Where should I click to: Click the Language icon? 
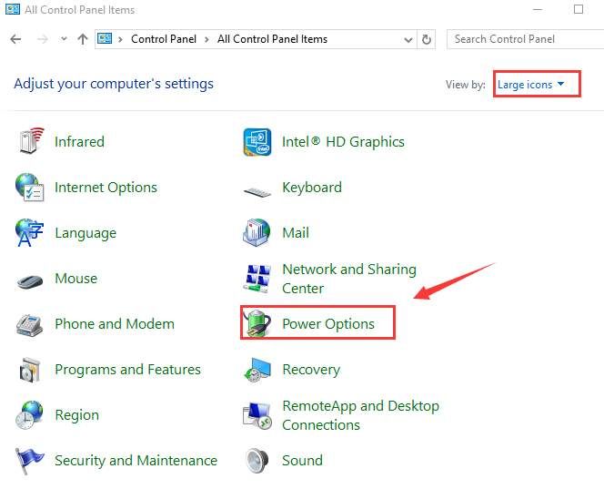pyautogui.click(x=30, y=233)
